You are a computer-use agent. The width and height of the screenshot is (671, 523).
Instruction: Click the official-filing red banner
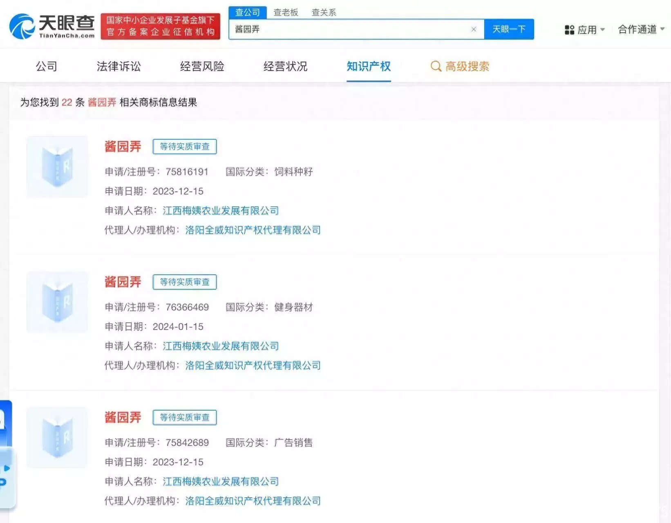click(x=160, y=26)
